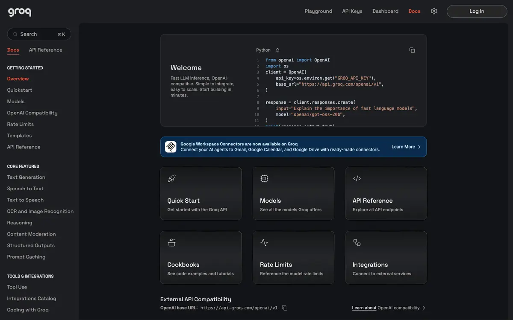Open Prompt Caching in sidebar
The height and width of the screenshot is (320, 513).
pos(26,257)
